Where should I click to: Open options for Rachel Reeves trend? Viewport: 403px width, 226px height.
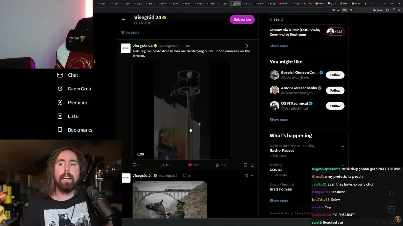[342, 147]
